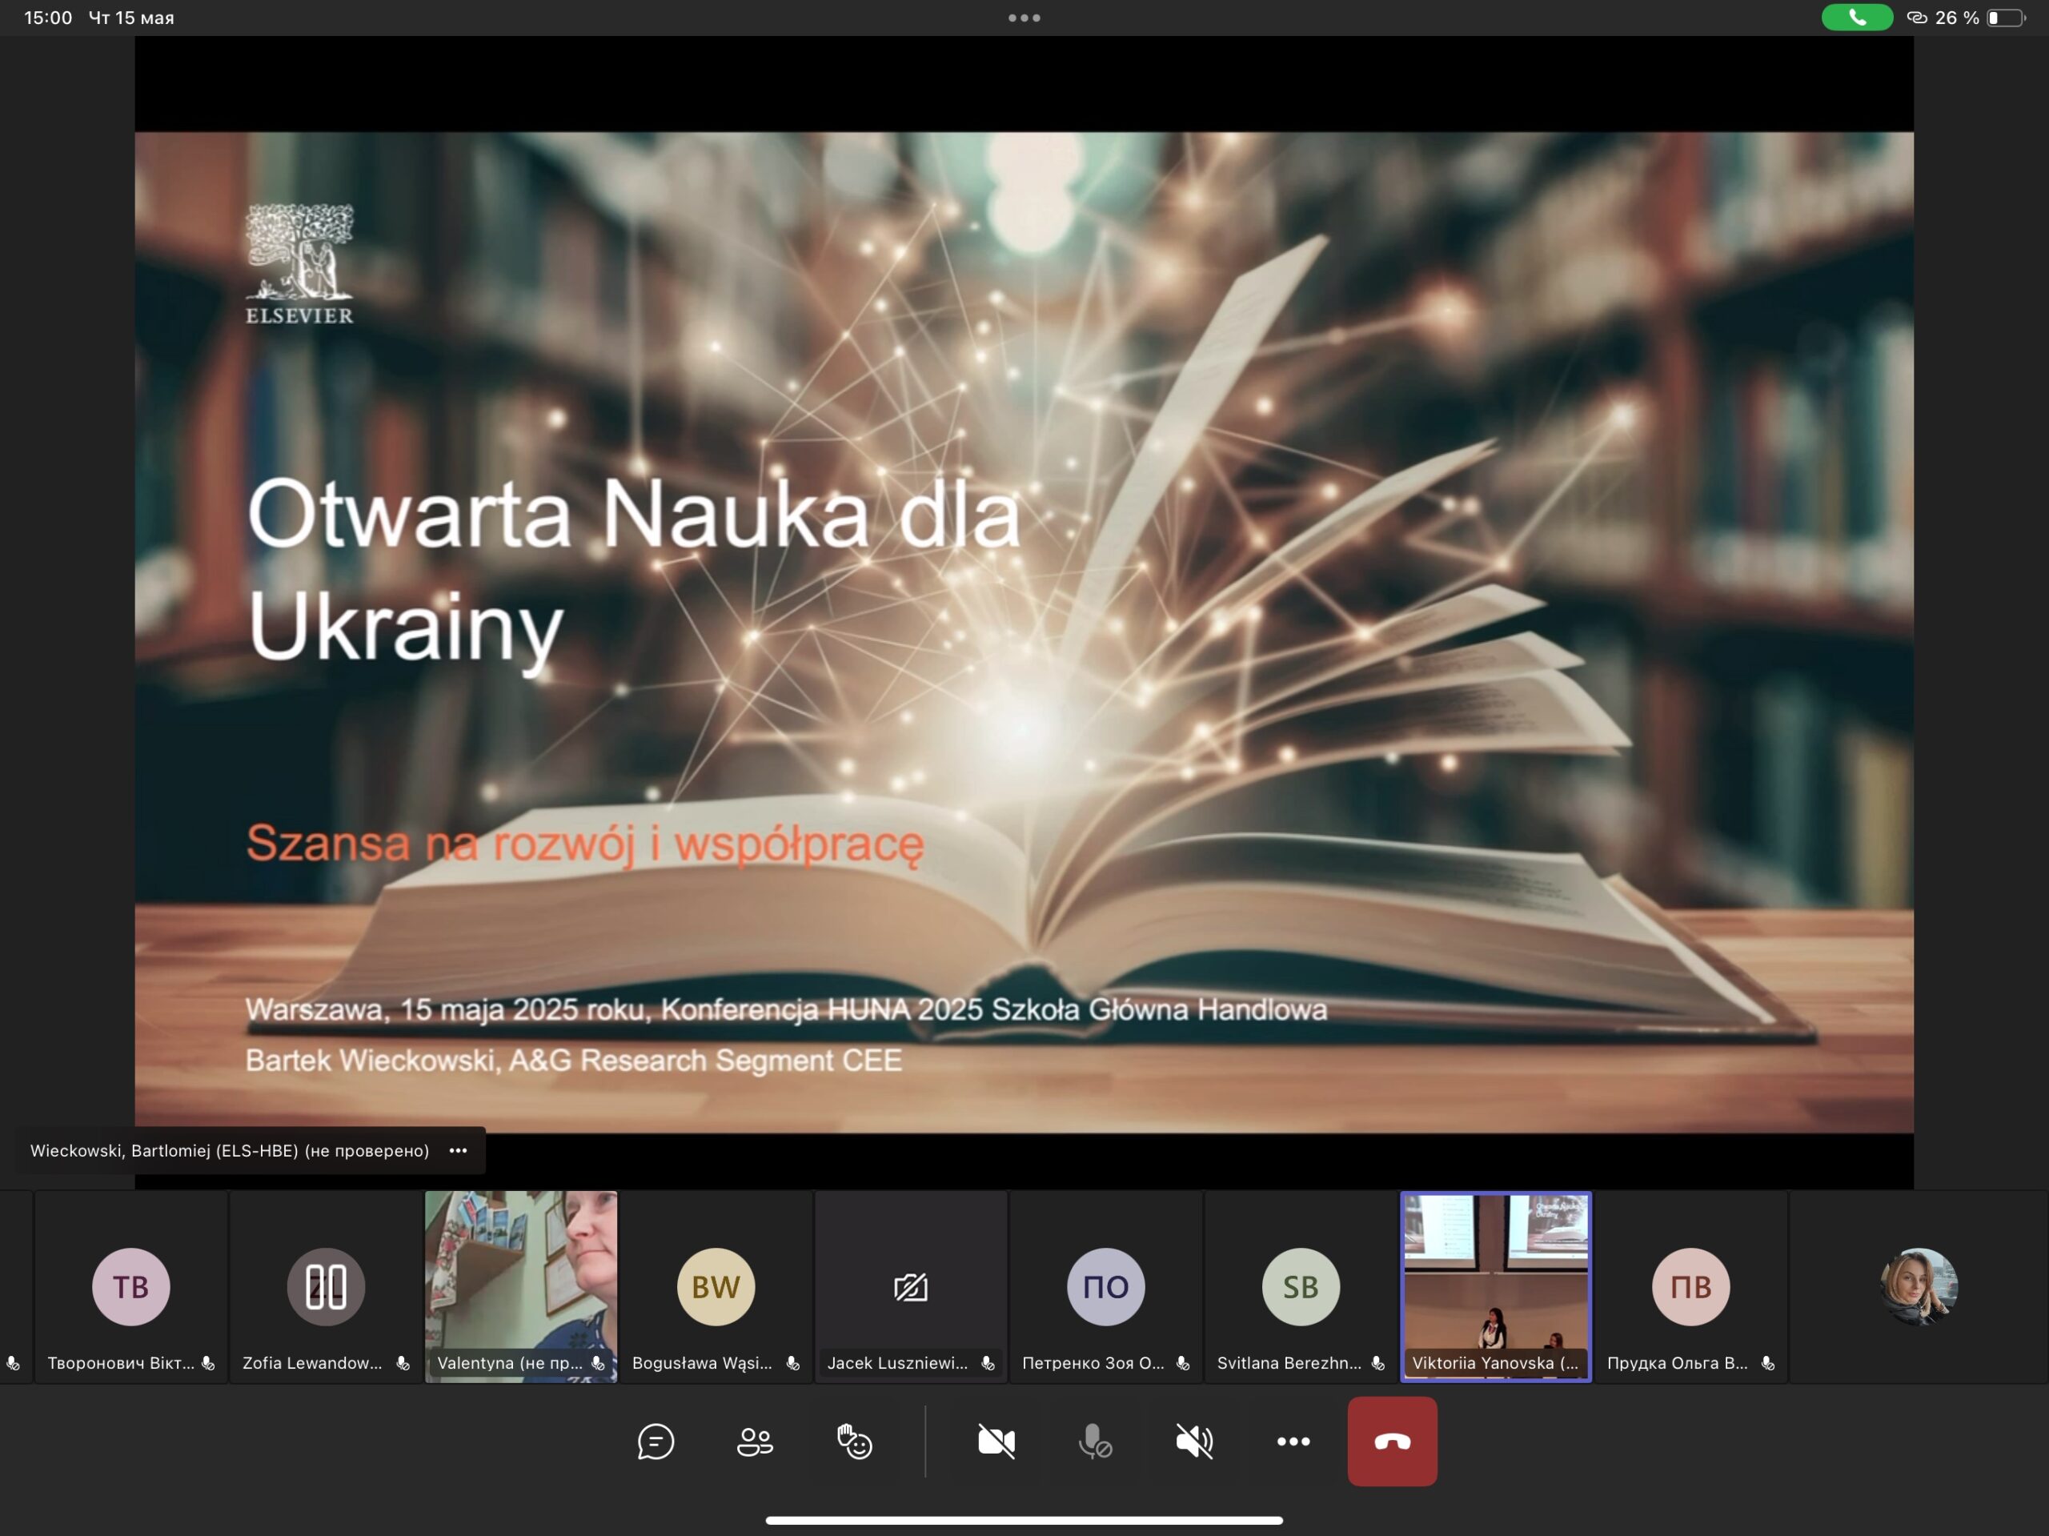The image size is (2049, 1536).
Task: Tap the microphone icon beside Bogusława Wąsi...
Action: [x=792, y=1363]
